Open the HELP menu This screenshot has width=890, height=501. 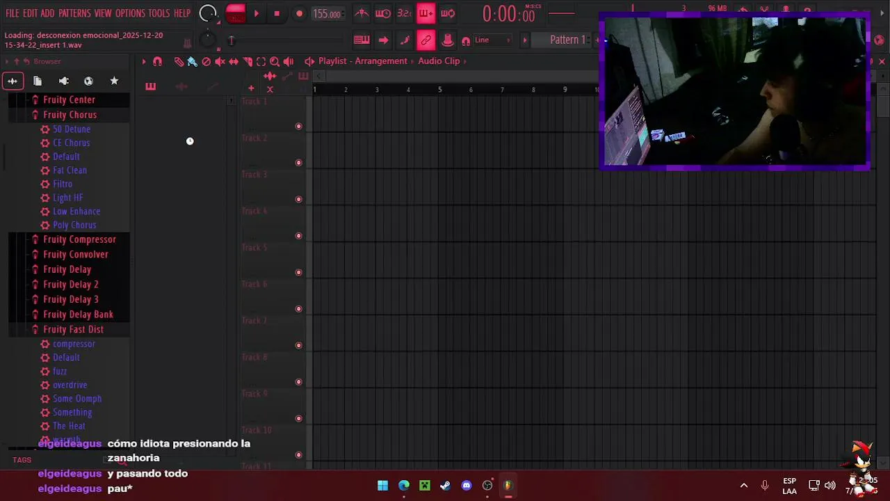pyautogui.click(x=182, y=13)
